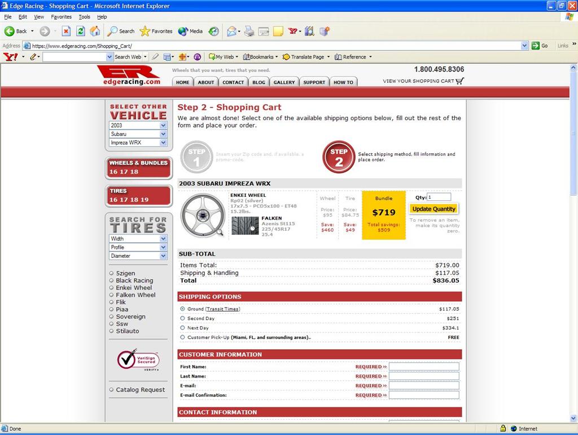Choose Customer Pick-Up shipping option
Image resolution: width=578 pixels, height=435 pixels.
(182, 337)
